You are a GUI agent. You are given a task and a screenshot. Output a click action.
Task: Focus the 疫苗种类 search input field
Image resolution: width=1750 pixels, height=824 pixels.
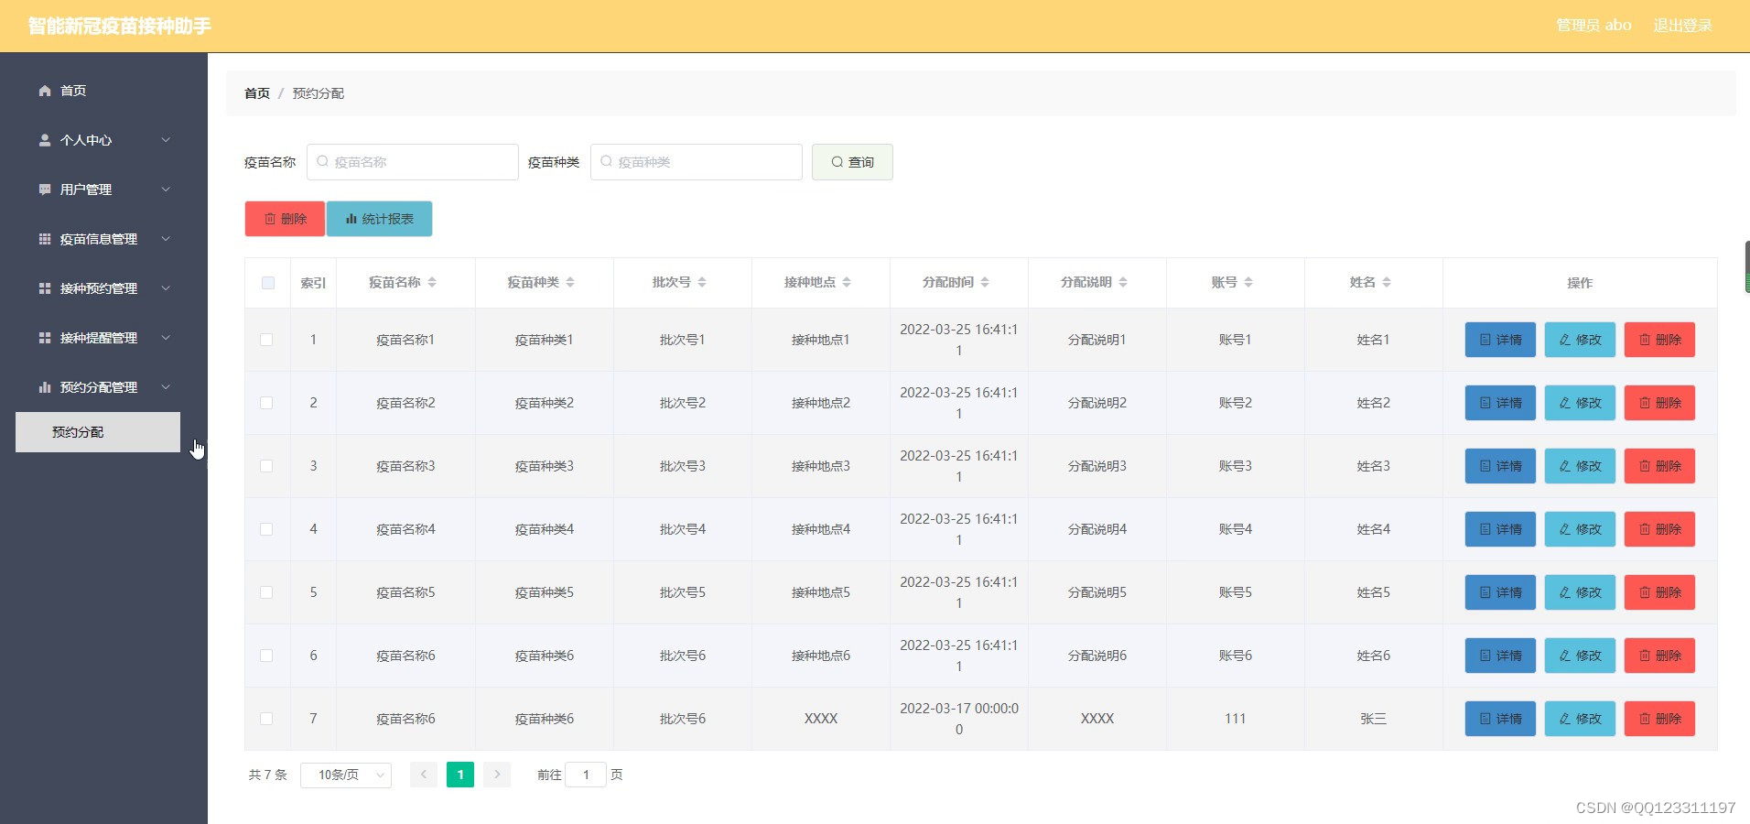[697, 162]
